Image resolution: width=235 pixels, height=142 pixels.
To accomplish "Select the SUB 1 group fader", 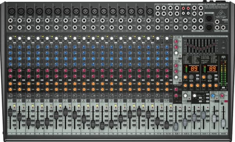I will pos(176,126).
